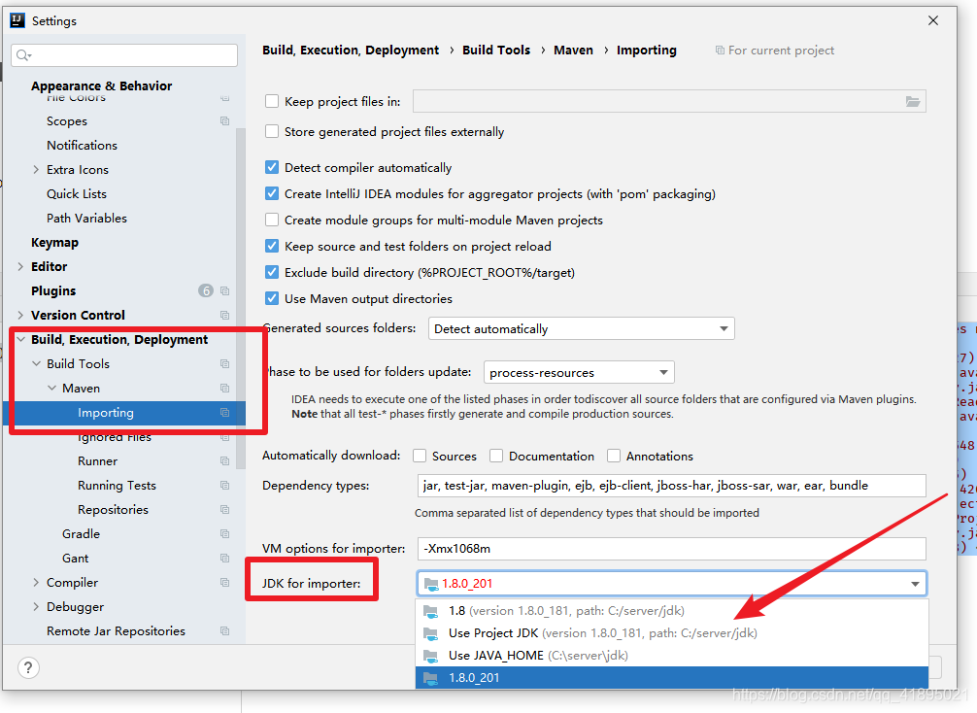Click the settings tree vertical scrollbar

[x=241, y=298]
